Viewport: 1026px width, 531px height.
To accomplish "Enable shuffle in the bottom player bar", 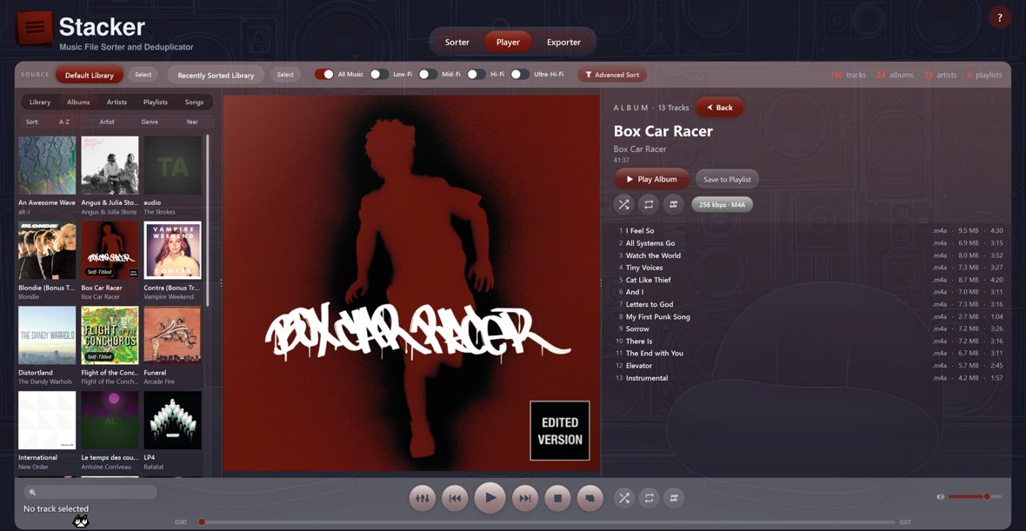I will click(624, 498).
